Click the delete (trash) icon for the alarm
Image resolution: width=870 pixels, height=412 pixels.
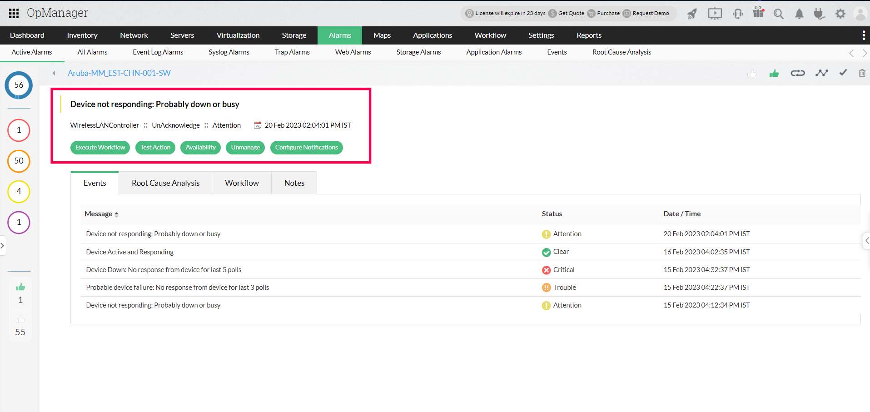click(x=862, y=73)
